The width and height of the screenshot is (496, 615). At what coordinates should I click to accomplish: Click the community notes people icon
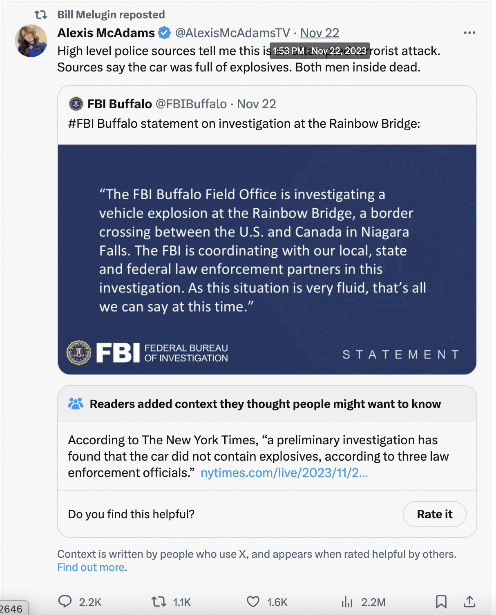click(76, 404)
